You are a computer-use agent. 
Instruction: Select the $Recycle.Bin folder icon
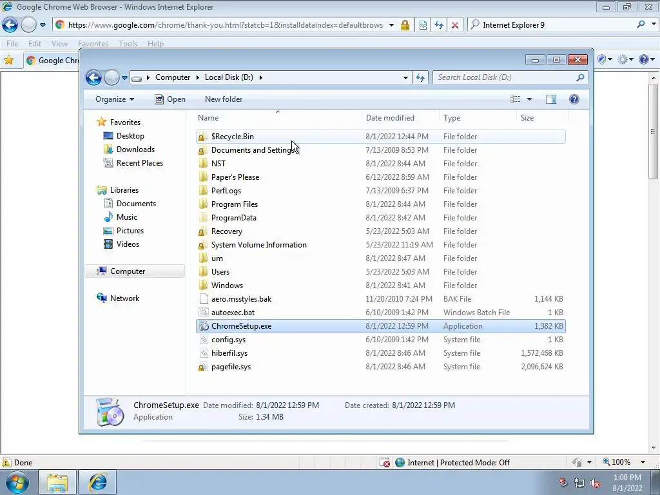(203, 137)
